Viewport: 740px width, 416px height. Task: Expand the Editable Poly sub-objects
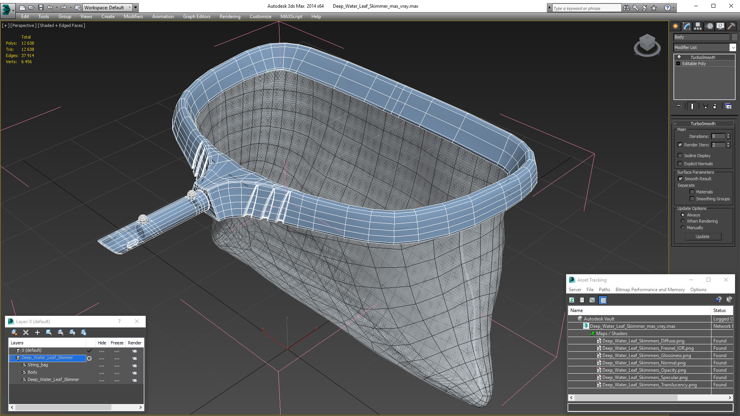(x=678, y=64)
